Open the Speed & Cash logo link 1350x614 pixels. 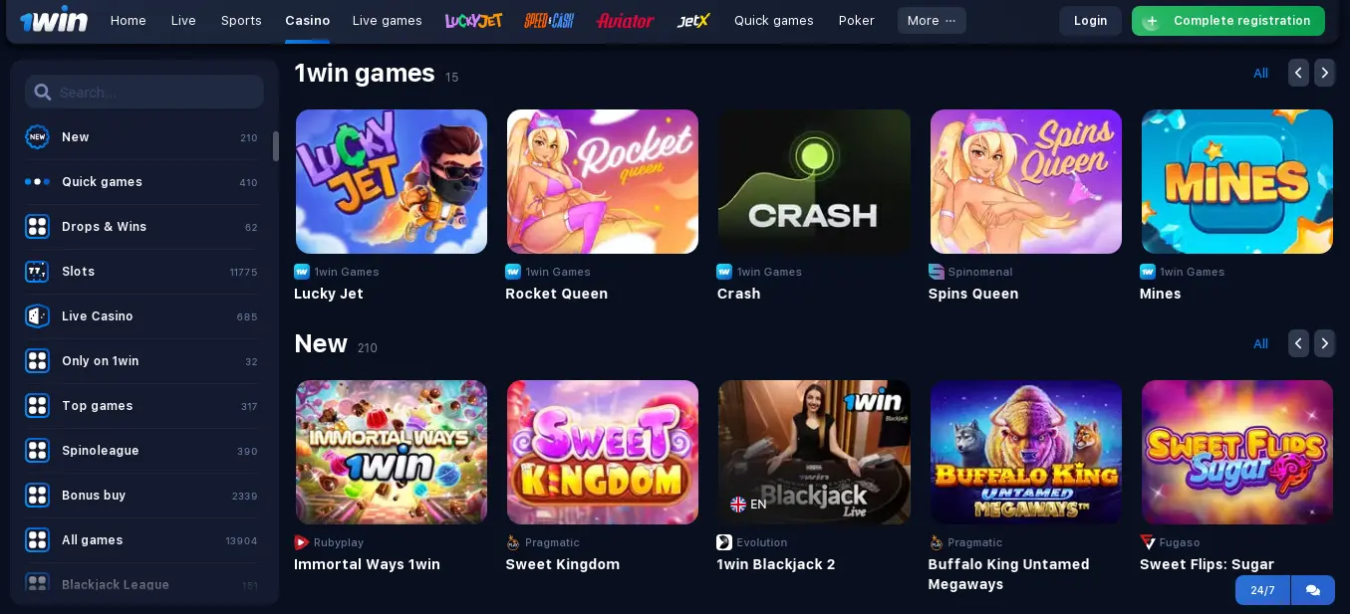coord(549,20)
